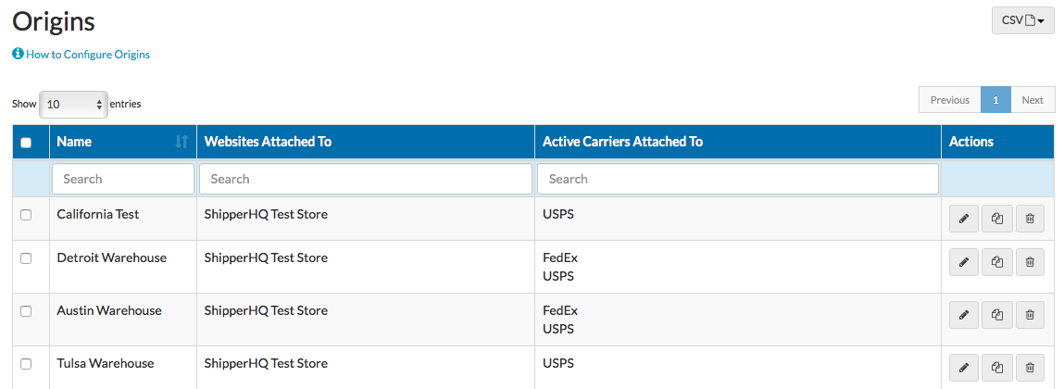This screenshot has height=389, width=1064.
Task: Go to page 1 in pagination
Action: (x=995, y=100)
